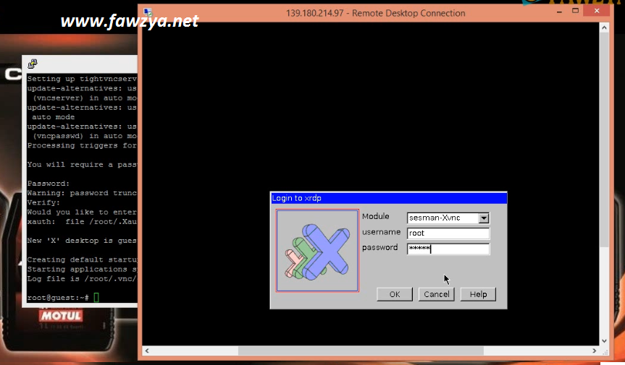
Task: Select the sesman-Xvnc module combo box
Action: click(x=442, y=218)
